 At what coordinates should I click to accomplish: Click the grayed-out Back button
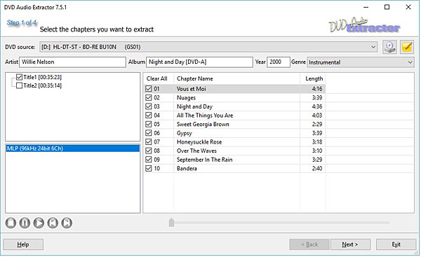(x=309, y=244)
